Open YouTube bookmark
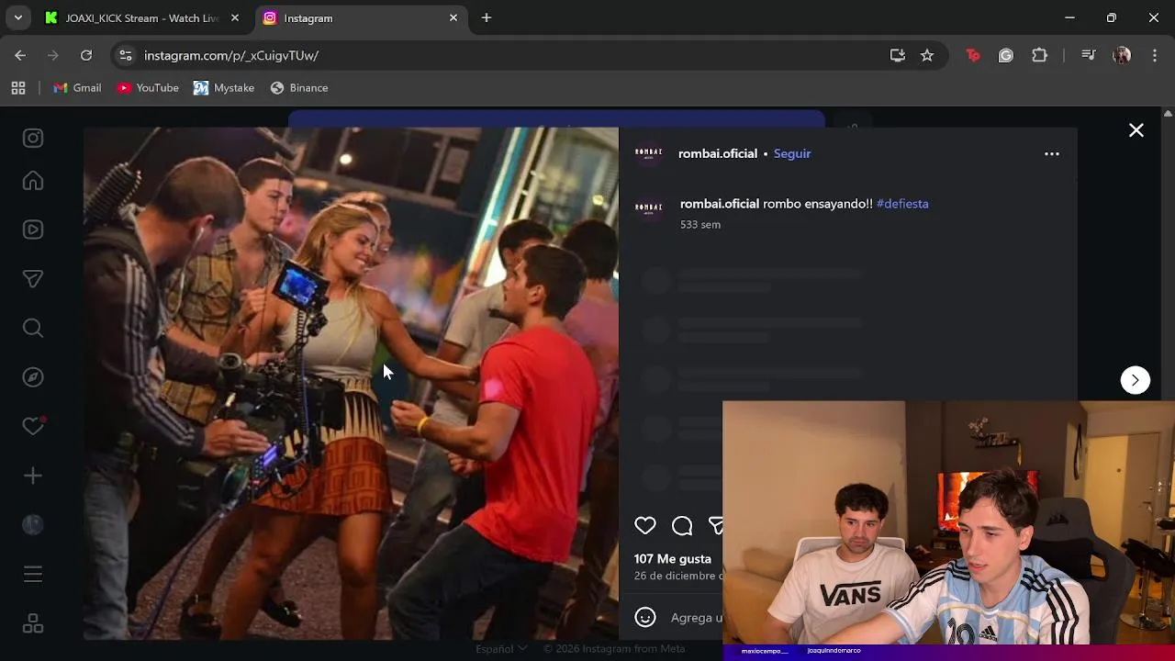 point(148,88)
